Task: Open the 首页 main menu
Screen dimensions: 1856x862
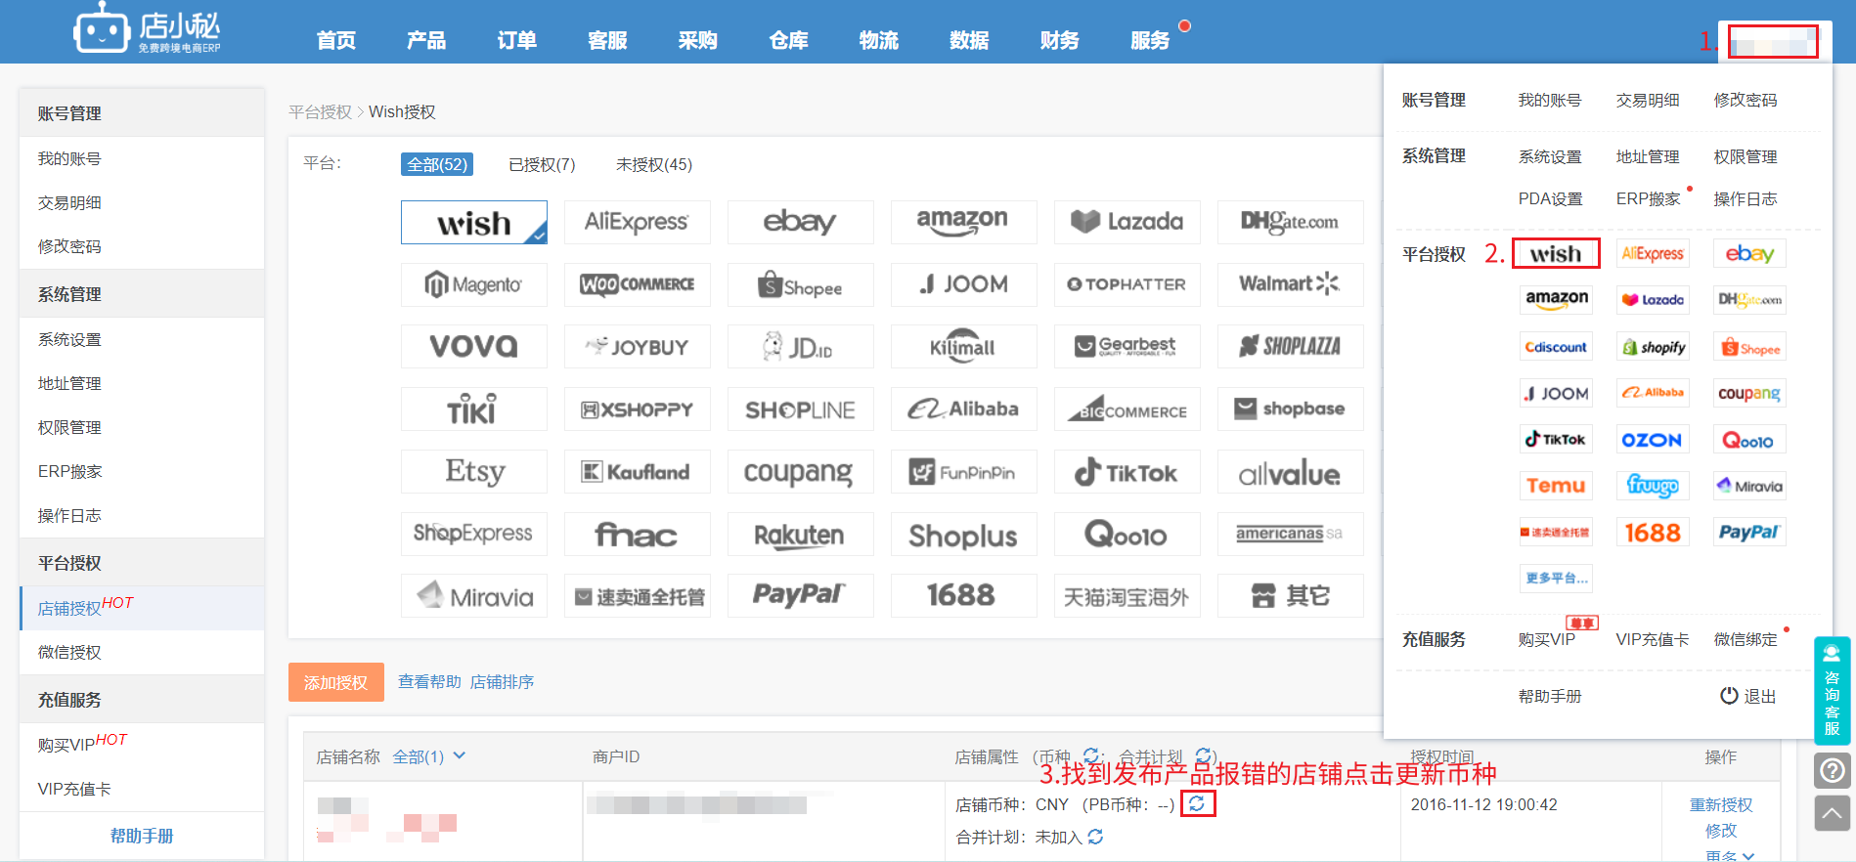Action: pyautogui.click(x=336, y=40)
